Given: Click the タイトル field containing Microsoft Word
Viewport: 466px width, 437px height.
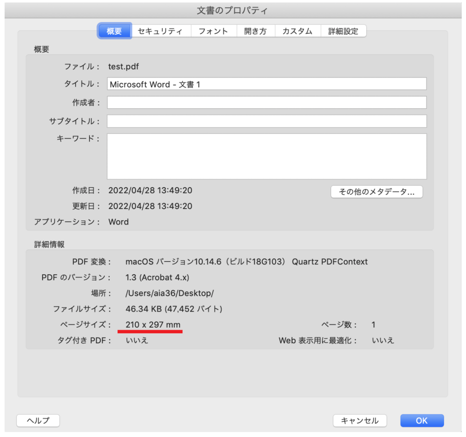Looking at the screenshot, I should [x=266, y=84].
